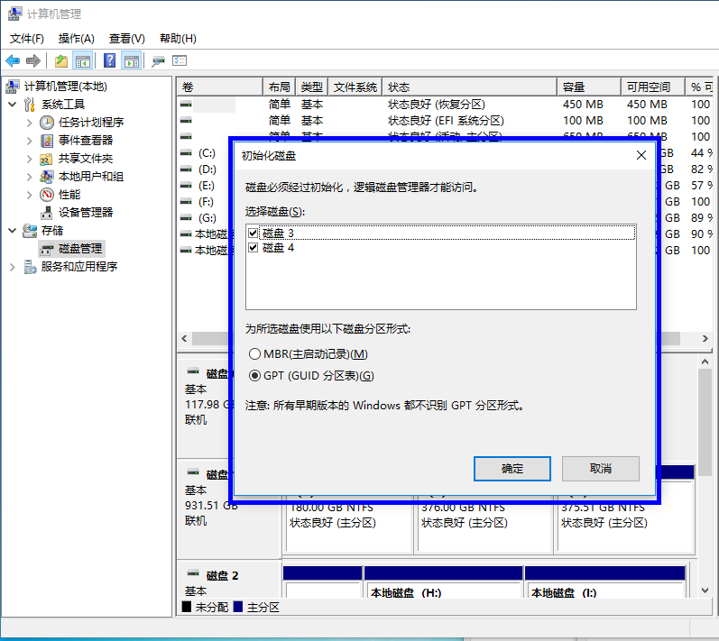The width and height of the screenshot is (719, 641).
Task: Click the Services and Applications icon
Action: pos(30,267)
